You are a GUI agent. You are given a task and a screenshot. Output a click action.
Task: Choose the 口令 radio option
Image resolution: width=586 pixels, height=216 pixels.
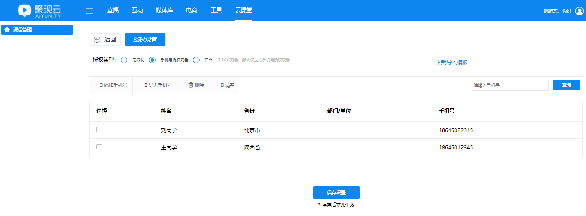pos(197,60)
